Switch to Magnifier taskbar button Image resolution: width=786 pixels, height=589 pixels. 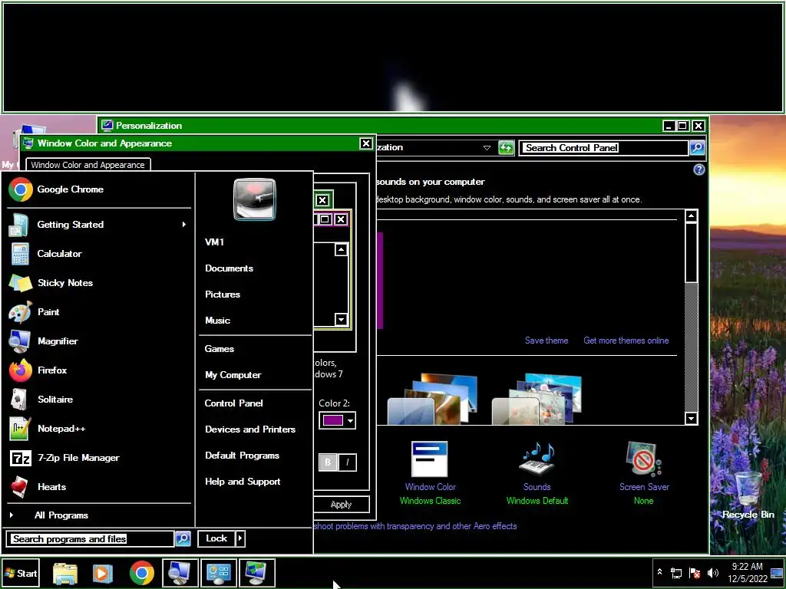point(180,573)
